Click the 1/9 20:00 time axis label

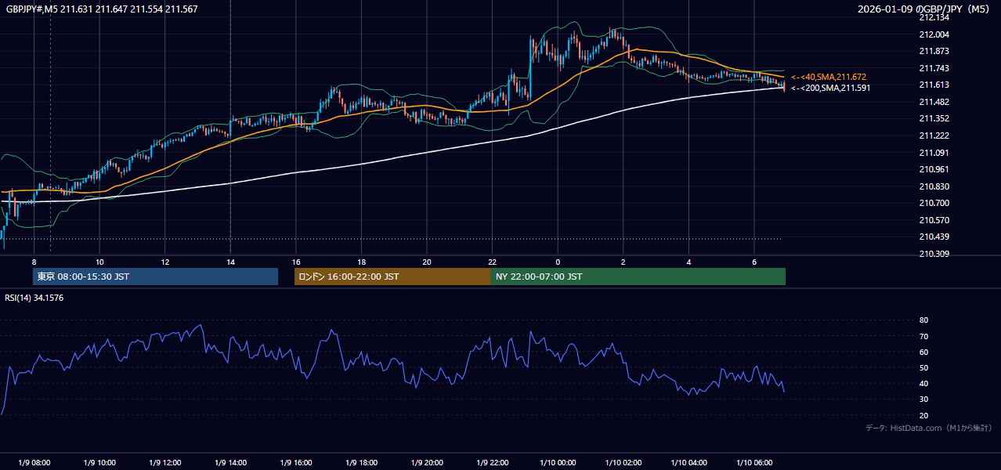tap(427, 463)
